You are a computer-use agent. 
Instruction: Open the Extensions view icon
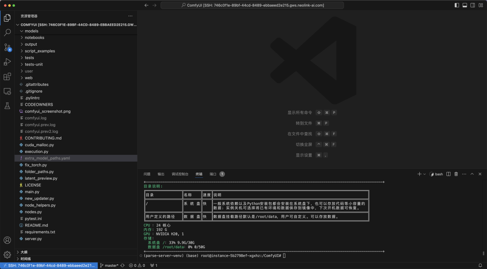click(x=7, y=76)
